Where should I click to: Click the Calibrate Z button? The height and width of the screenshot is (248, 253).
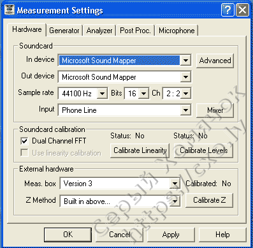tap(209, 200)
